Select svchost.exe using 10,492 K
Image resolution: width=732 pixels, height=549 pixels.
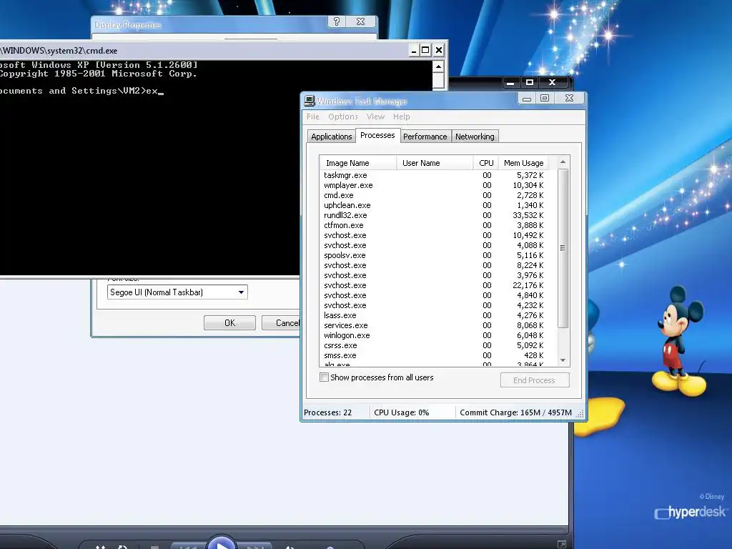pyautogui.click(x=438, y=235)
